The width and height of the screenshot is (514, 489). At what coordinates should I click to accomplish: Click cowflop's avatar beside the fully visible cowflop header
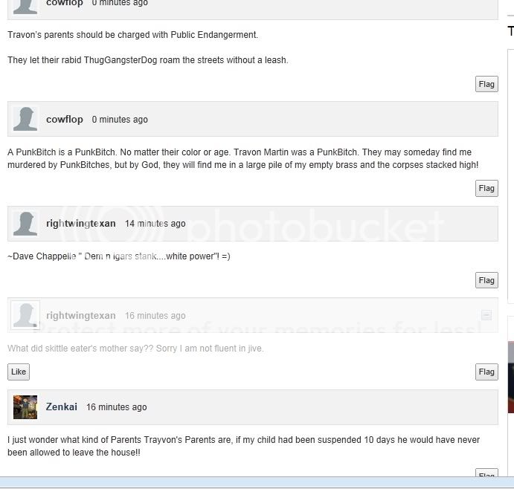pos(25,119)
